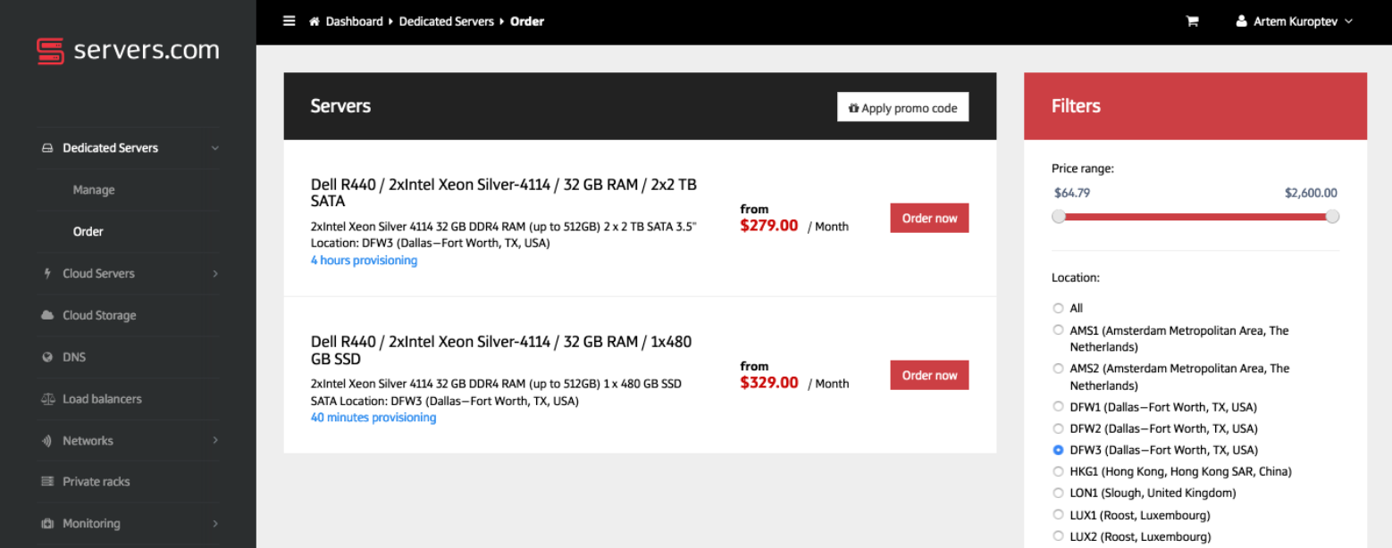Click the servers.com logo
Viewport: 1392px width, 548px height.
pyautogui.click(x=128, y=51)
